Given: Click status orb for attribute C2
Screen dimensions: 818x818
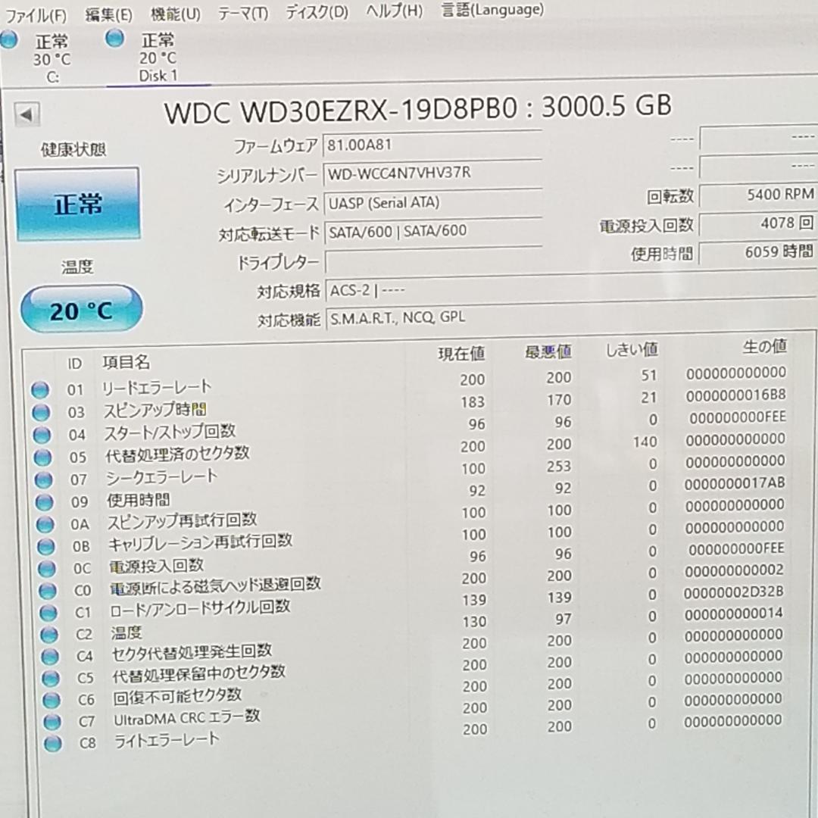Looking at the screenshot, I should click(49, 635).
